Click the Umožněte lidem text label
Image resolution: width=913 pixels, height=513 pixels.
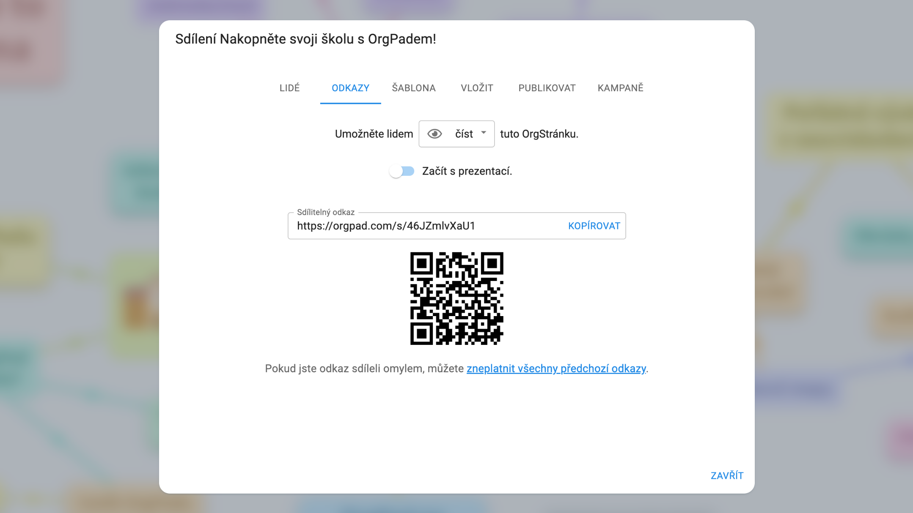click(374, 134)
